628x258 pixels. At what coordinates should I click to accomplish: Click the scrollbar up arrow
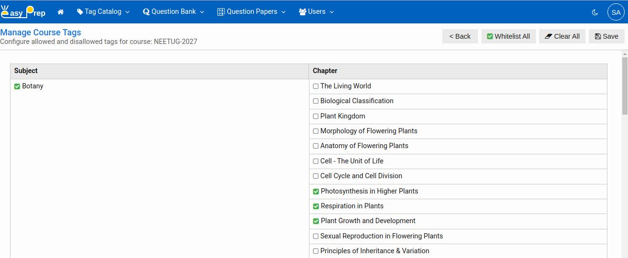[625, 54]
